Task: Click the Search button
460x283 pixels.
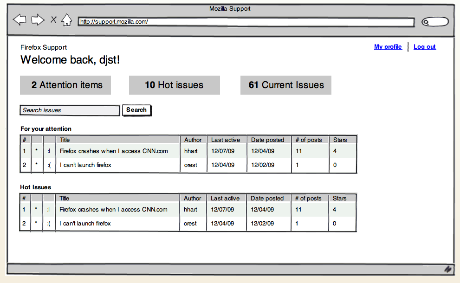Action: pos(136,110)
